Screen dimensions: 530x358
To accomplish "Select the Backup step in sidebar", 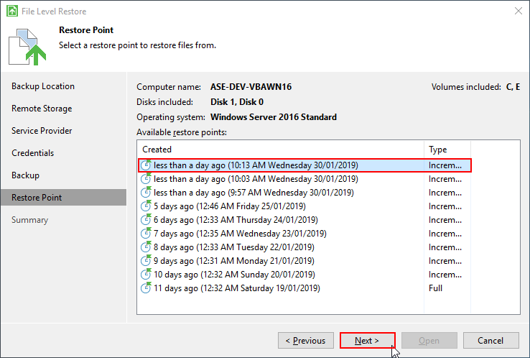I will point(25,175).
